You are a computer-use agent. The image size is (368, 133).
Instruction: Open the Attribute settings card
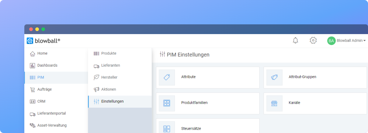208,77
